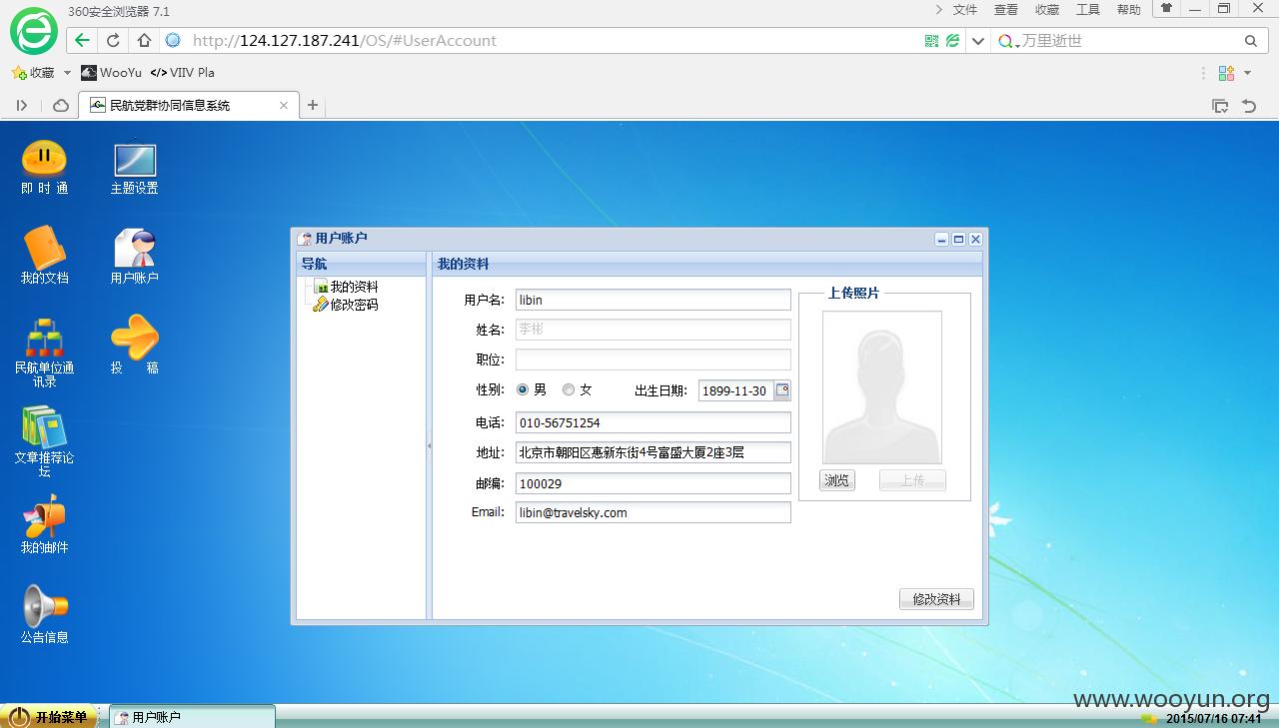
Task: Open 民航单位通讯录 contacts icon
Action: click(44, 353)
